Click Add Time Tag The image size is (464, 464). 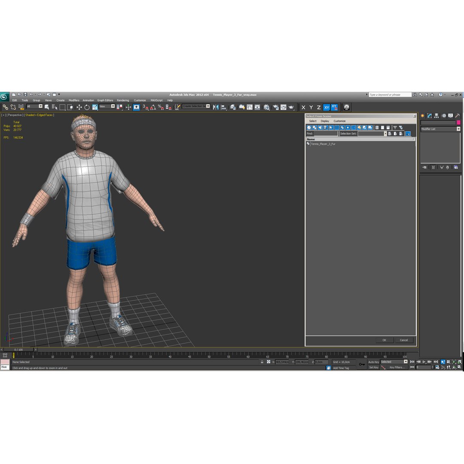coord(341,368)
